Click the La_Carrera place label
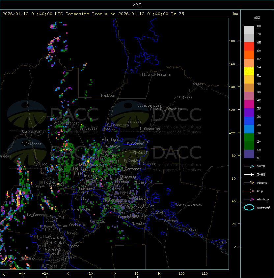This screenshot has height=278, width=274. pos(37,215)
